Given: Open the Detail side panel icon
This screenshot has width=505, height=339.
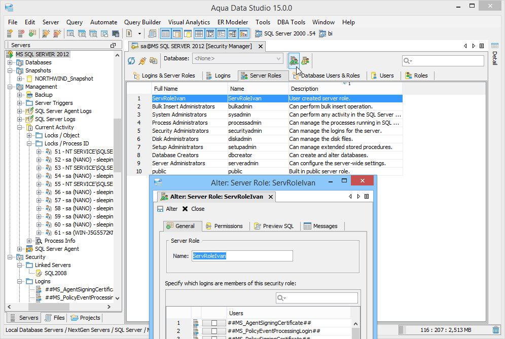Looking at the screenshot, I should [495, 46].
